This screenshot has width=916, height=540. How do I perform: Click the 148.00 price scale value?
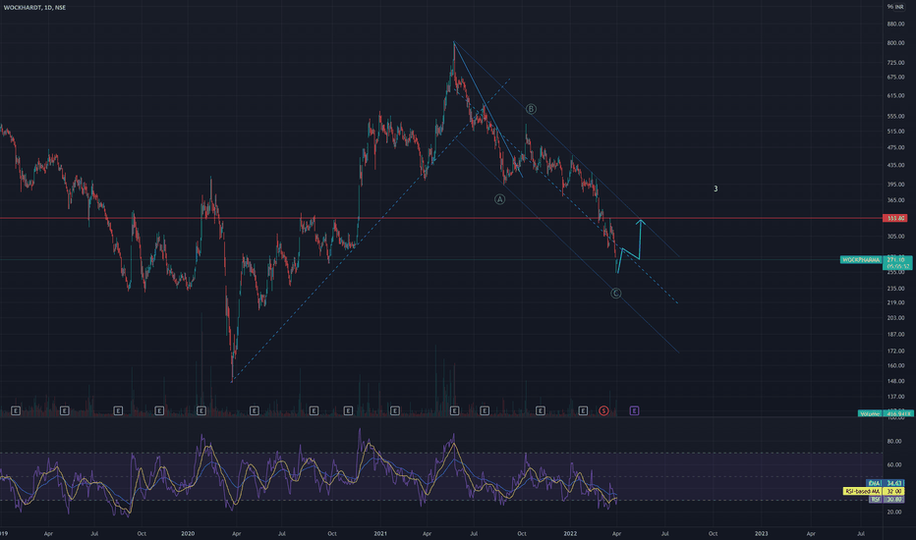coord(895,382)
